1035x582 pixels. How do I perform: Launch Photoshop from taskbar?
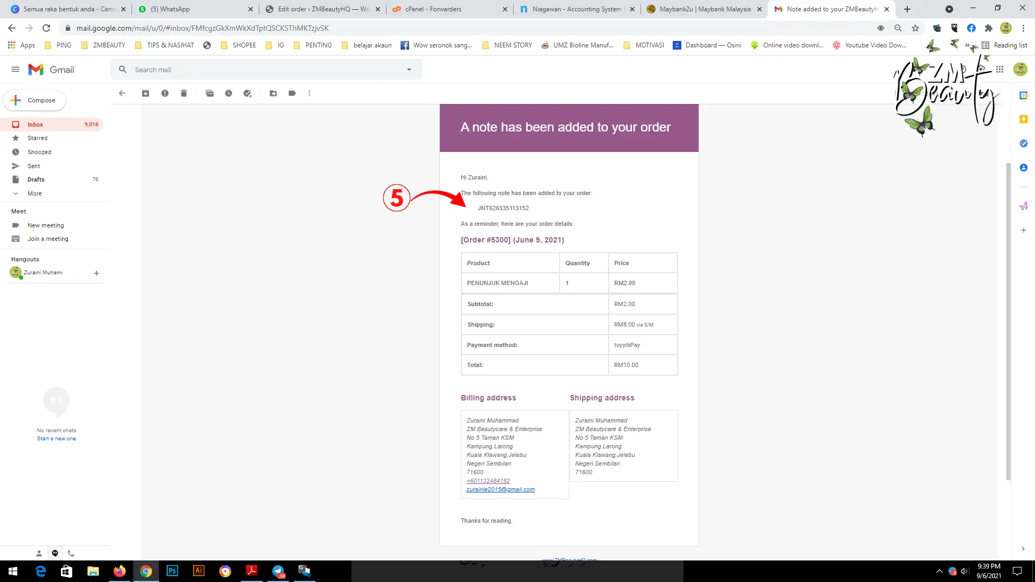[172, 571]
